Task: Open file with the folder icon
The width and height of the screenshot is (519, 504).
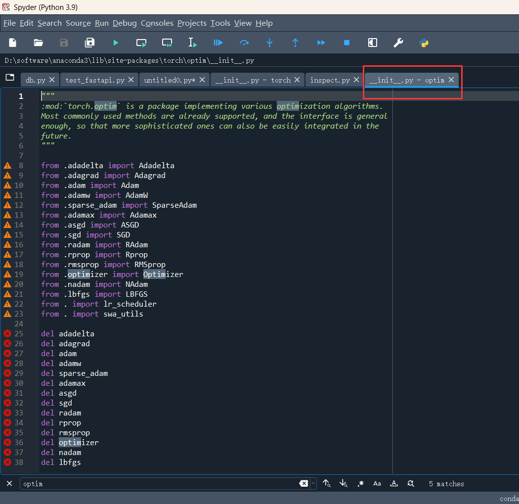Action: 39,43
